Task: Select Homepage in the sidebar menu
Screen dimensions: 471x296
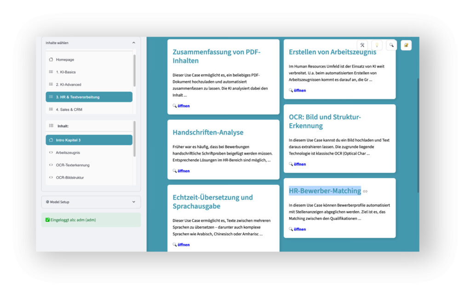Action: pyautogui.click(x=89, y=60)
